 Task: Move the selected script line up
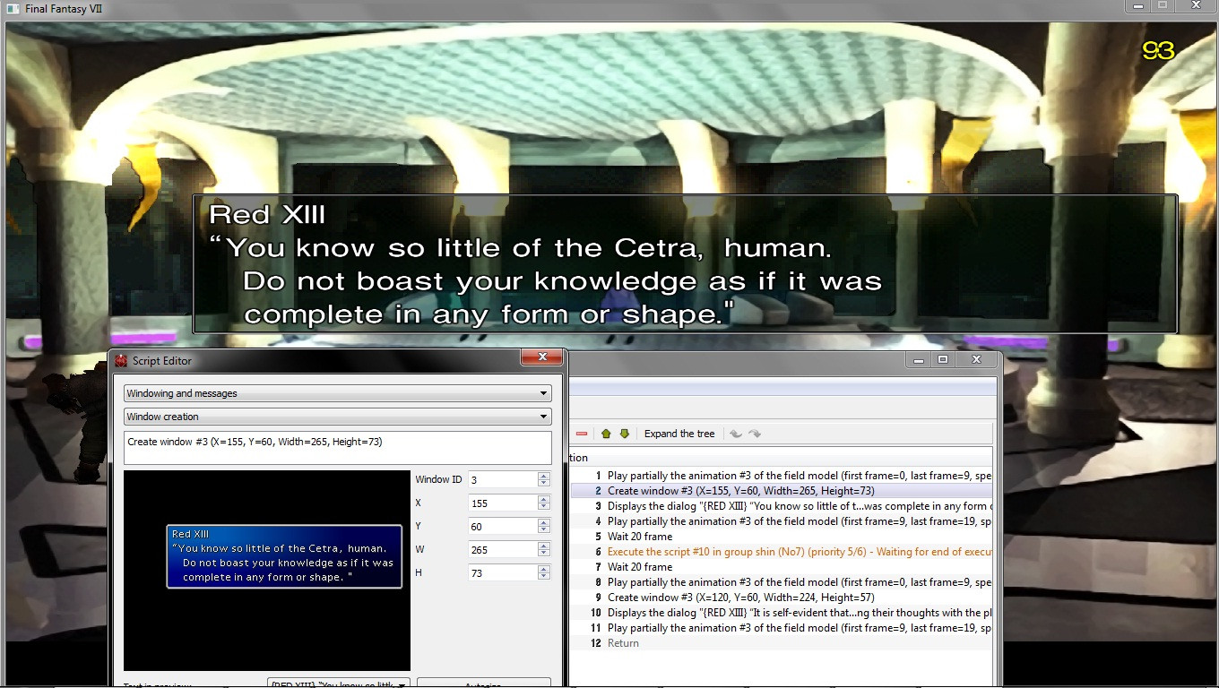(x=606, y=434)
